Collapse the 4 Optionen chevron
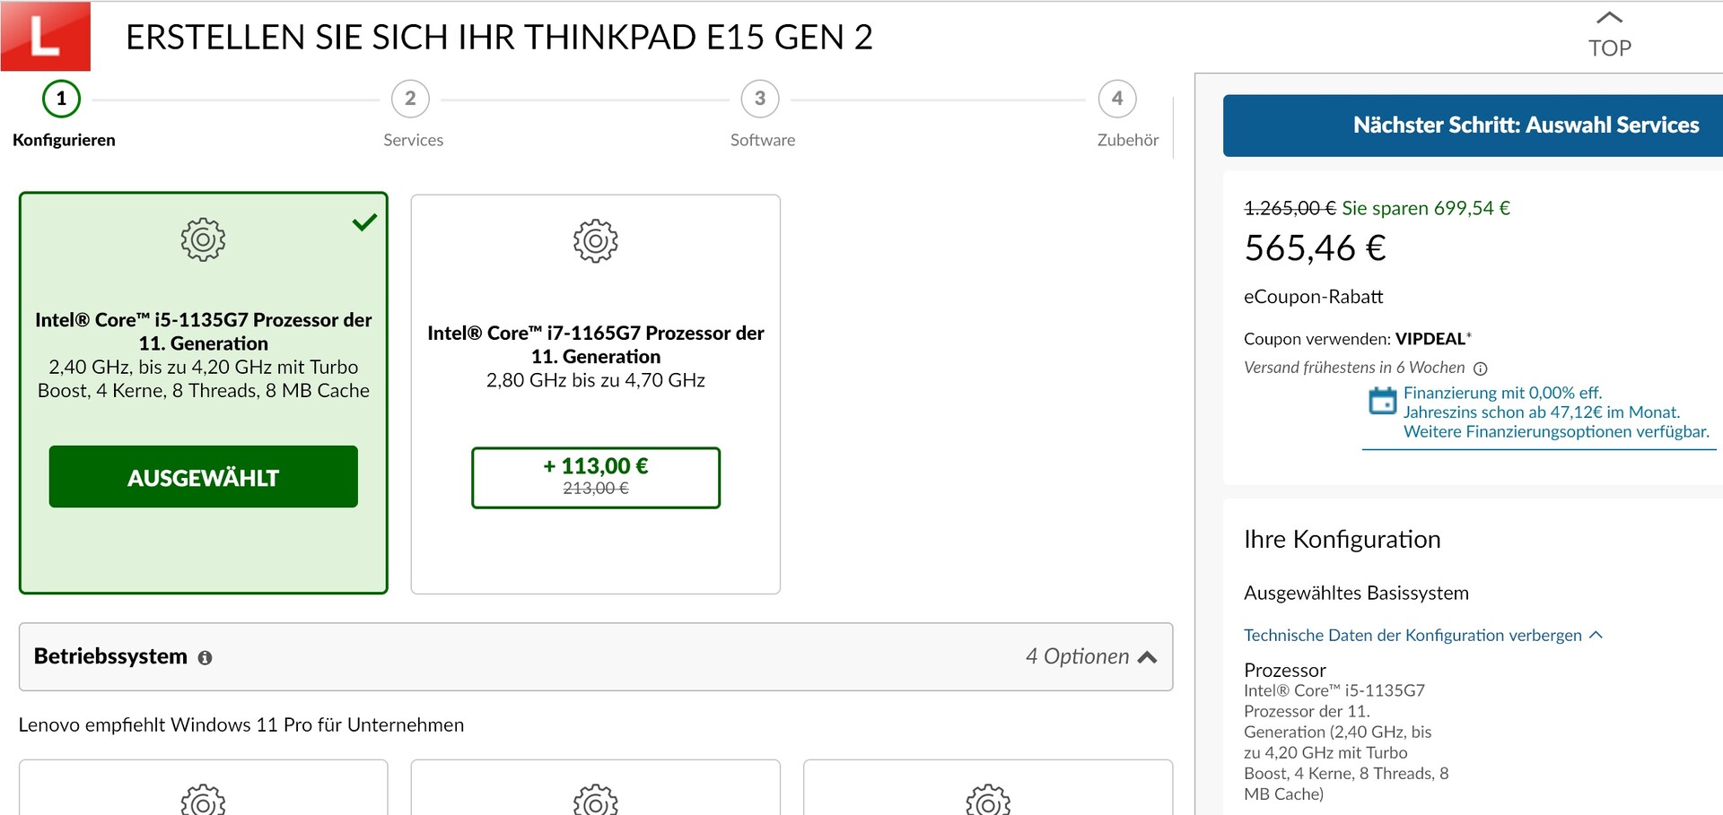Screen dimensions: 1723x815 pyautogui.click(x=1147, y=658)
